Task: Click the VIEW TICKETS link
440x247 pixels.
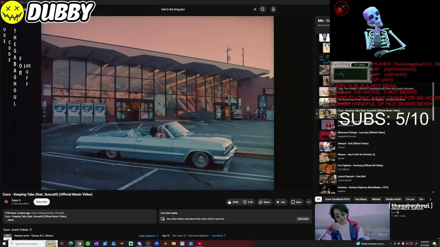Action: pos(148,236)
